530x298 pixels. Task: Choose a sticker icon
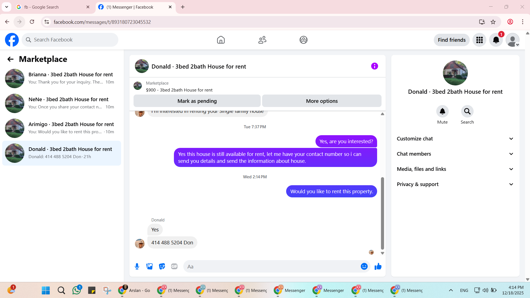pyautogui.click(x=162, y=266)
